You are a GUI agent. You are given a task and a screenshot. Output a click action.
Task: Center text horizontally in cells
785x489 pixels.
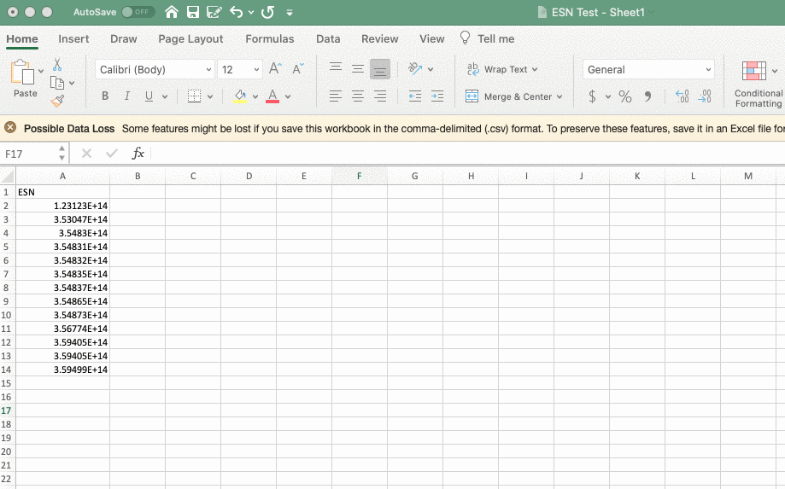(357, 96)
